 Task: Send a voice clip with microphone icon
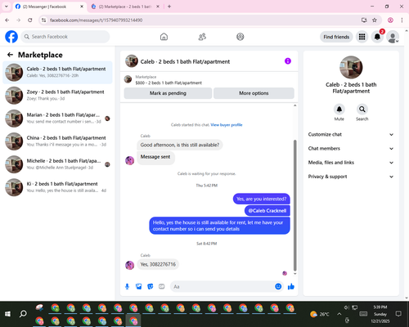click(x=127, y=286)
